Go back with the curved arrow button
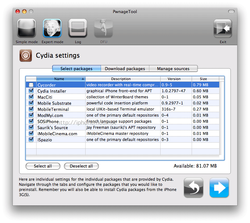Viewport: 250px width, 223px height. click(x=194, y=188)
